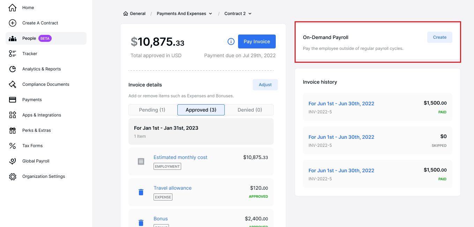
Task: Click the Adjust button for invoice details
Action: click(x=265, y=84)
